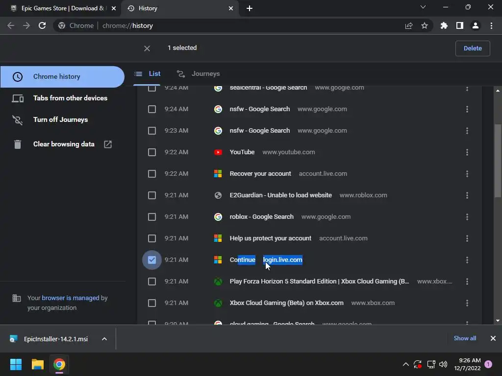502x376 pixels.
Task: Share this page via share icon
Action: point(409,25)
